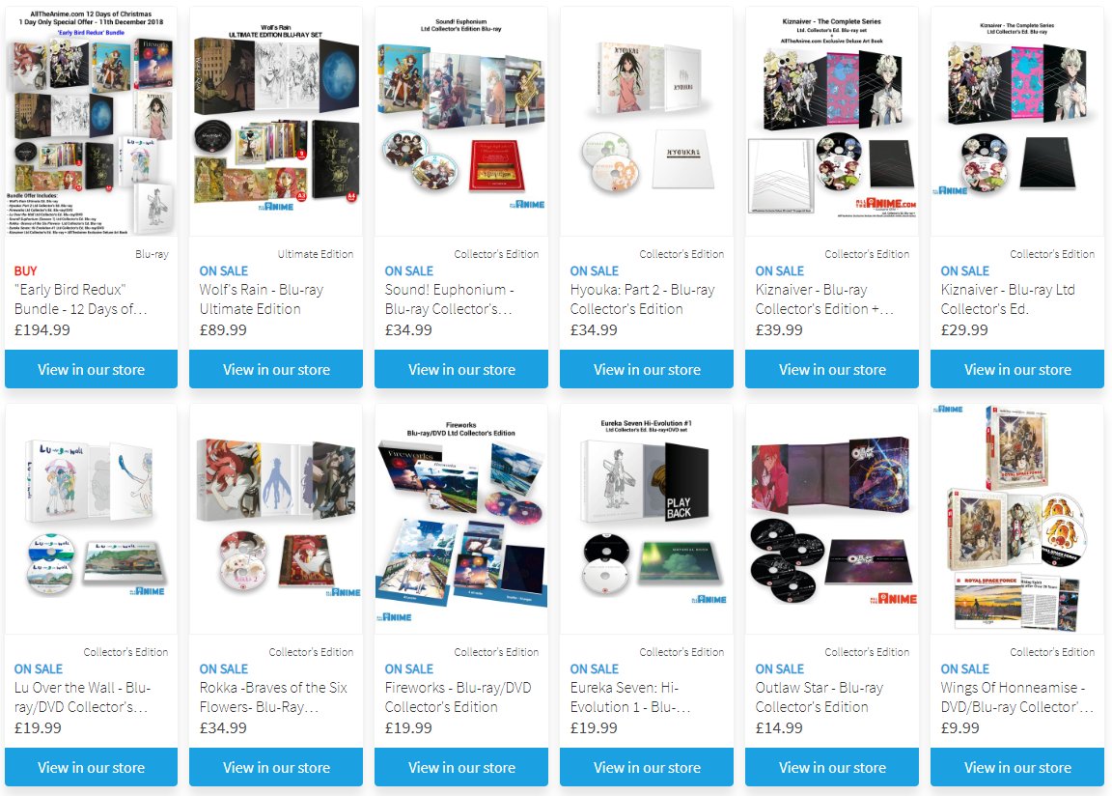View Wolf's Rain Ultimate Edition in our store

276,369
